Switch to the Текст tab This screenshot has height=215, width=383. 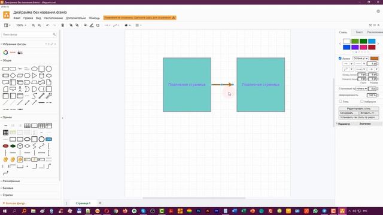coord(359,32)
